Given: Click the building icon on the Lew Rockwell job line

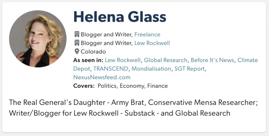Looking at the screenshot, I should pos(77,43).
